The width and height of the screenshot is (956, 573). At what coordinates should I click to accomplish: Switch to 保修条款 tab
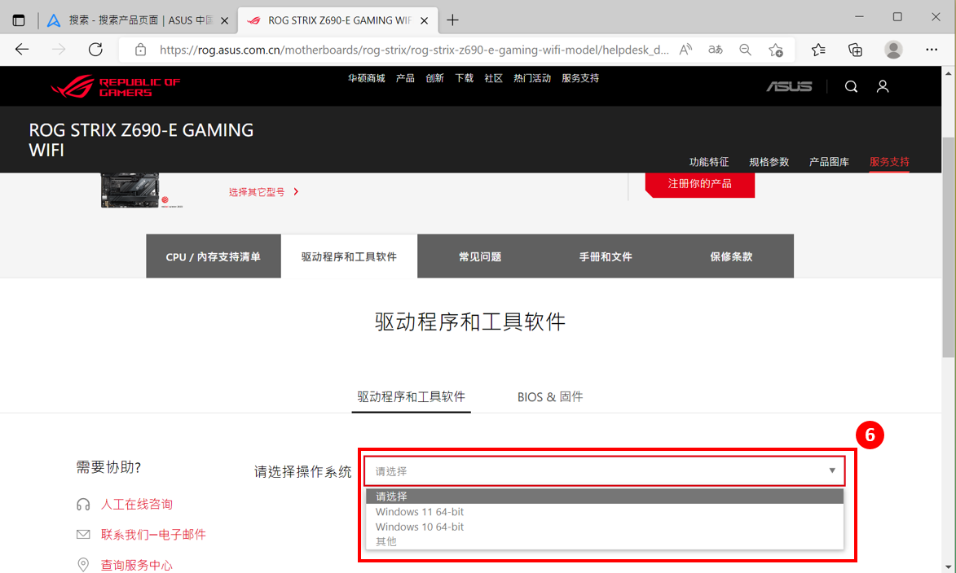731,256
